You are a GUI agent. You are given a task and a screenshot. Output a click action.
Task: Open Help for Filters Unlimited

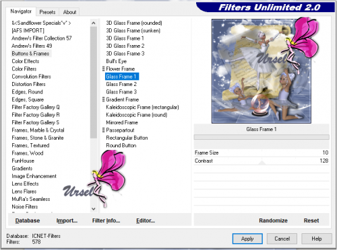pos(317,239)
